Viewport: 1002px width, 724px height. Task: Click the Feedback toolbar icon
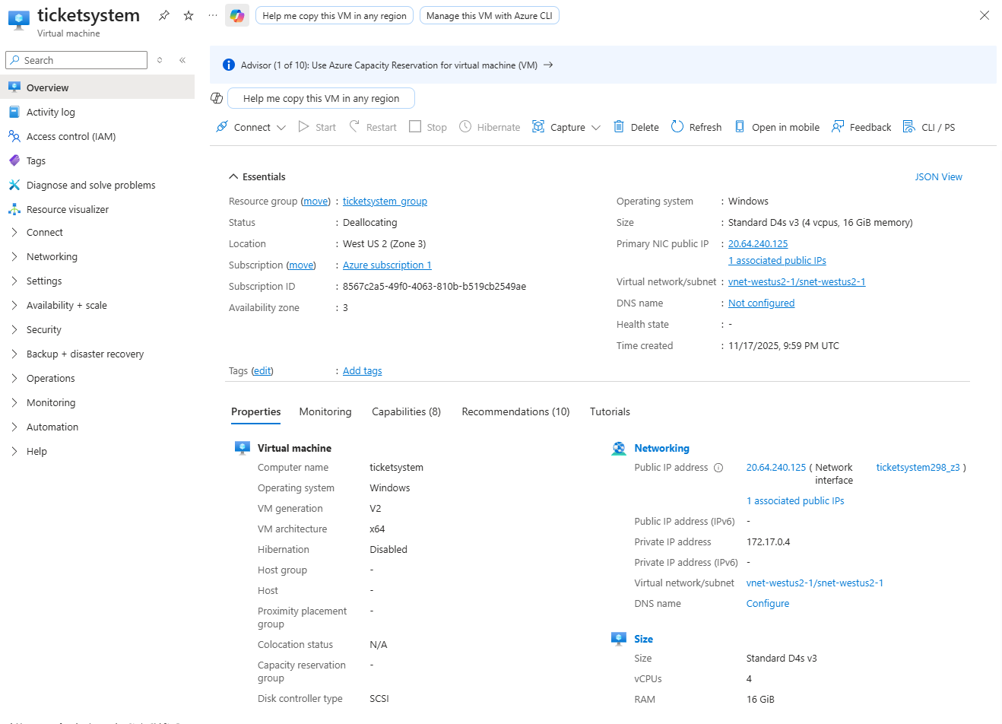pos(838,127)
